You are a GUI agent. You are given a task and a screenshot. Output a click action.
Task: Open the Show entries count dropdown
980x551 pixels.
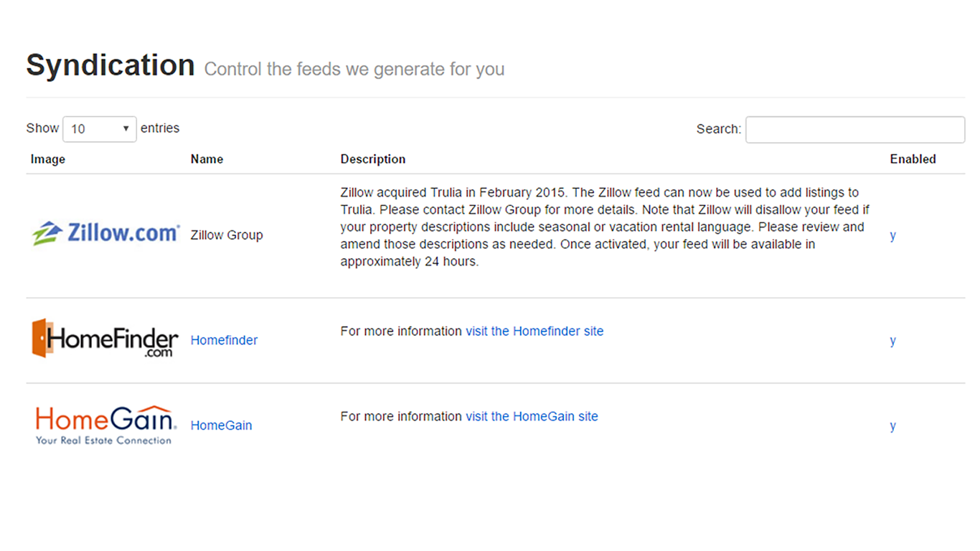click(x=100, y=129)
